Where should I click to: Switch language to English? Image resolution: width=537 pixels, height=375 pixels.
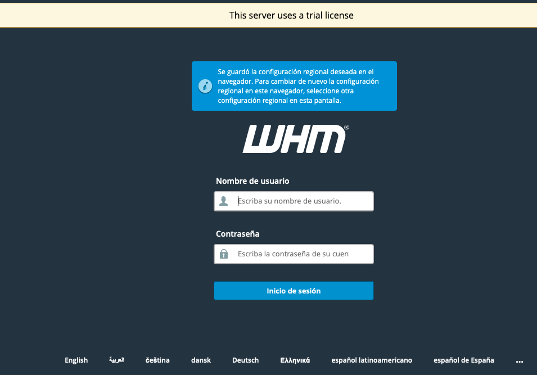point(76,360)
